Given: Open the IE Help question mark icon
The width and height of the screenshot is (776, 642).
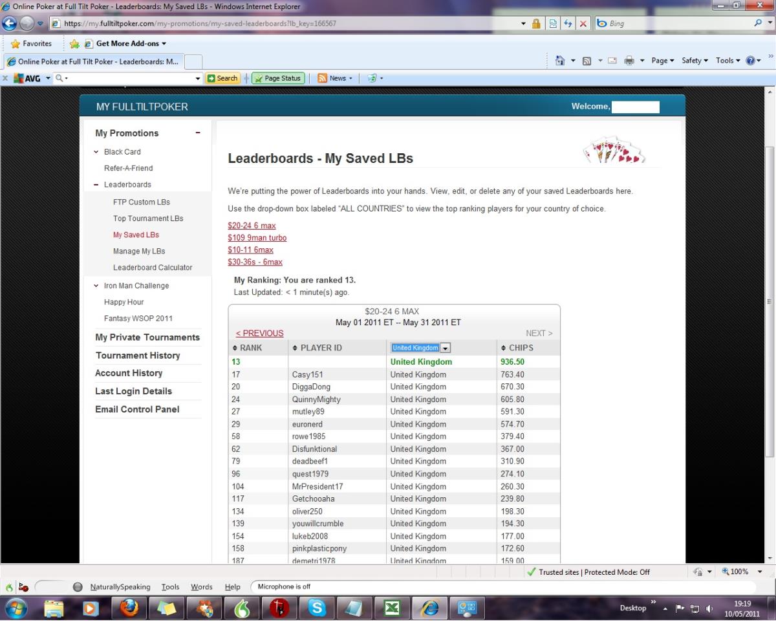Looking at the screenshot, I should (x=749, y=61).
